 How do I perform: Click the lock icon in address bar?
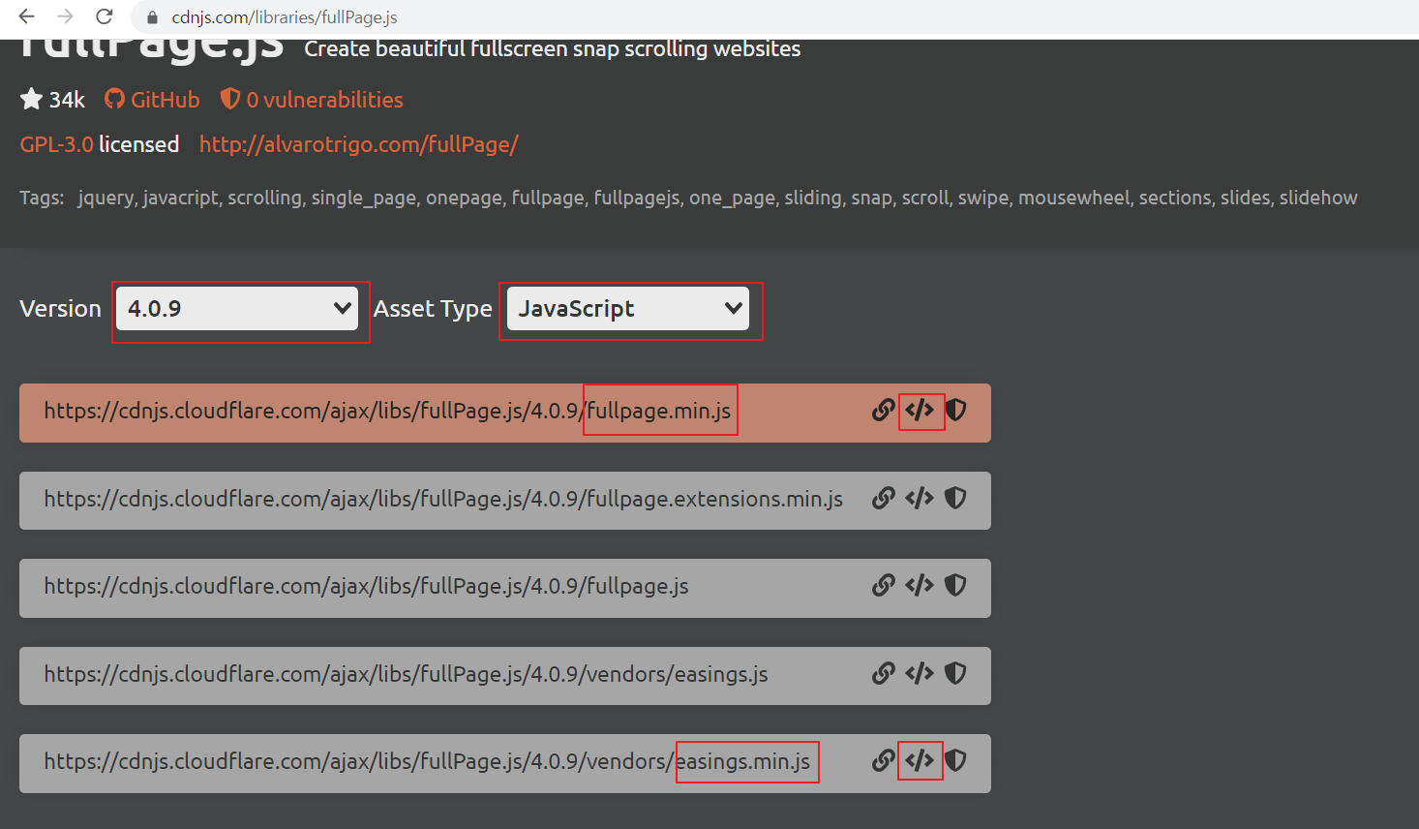pos(152,17)
